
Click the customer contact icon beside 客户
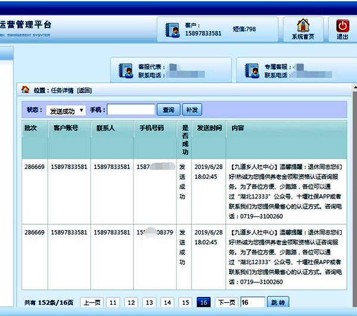[x=173, y=30]
